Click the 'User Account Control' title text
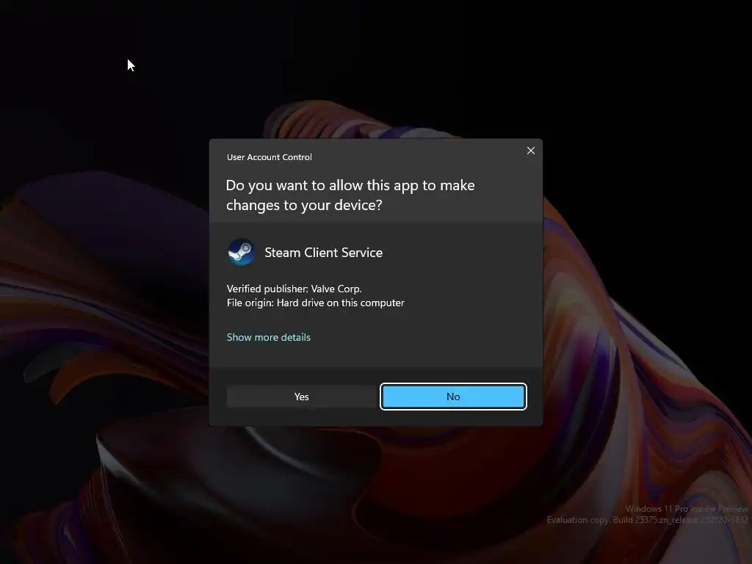The height and width of the screenshot is (564, 752). pos(269,157)
